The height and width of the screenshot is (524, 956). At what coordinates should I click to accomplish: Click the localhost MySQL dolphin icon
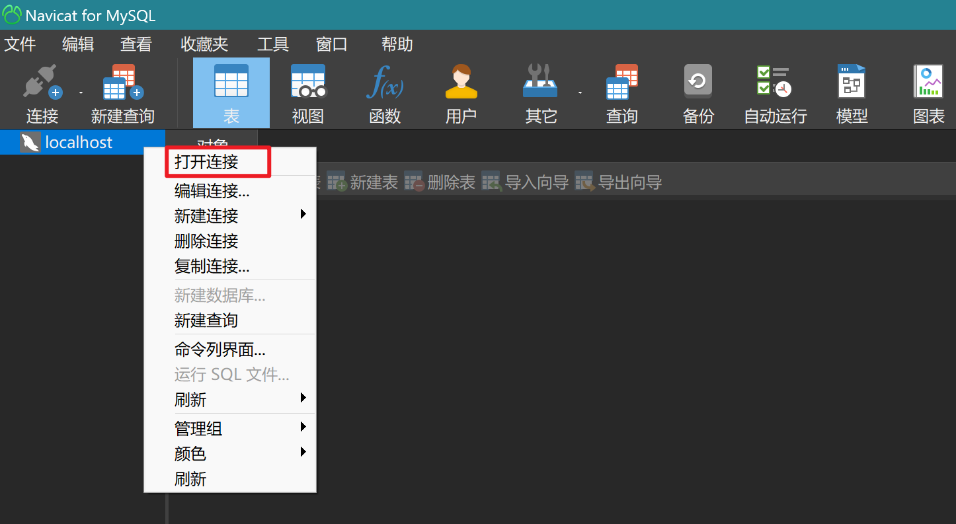coord(30,143)
